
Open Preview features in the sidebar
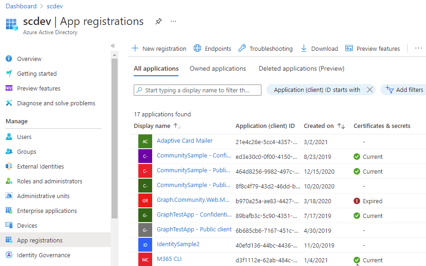[39, 89]
